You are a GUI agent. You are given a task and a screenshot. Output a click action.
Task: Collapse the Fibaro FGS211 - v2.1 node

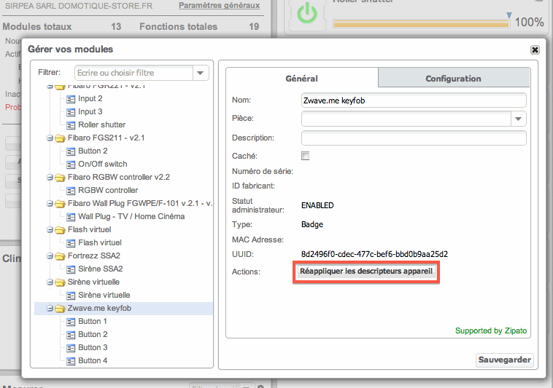[x=49, y=138]
